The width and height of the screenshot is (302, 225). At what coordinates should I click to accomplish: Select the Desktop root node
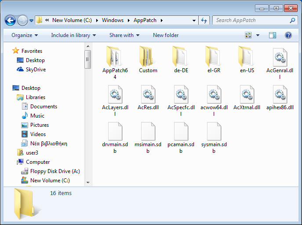tap(26, 88)
